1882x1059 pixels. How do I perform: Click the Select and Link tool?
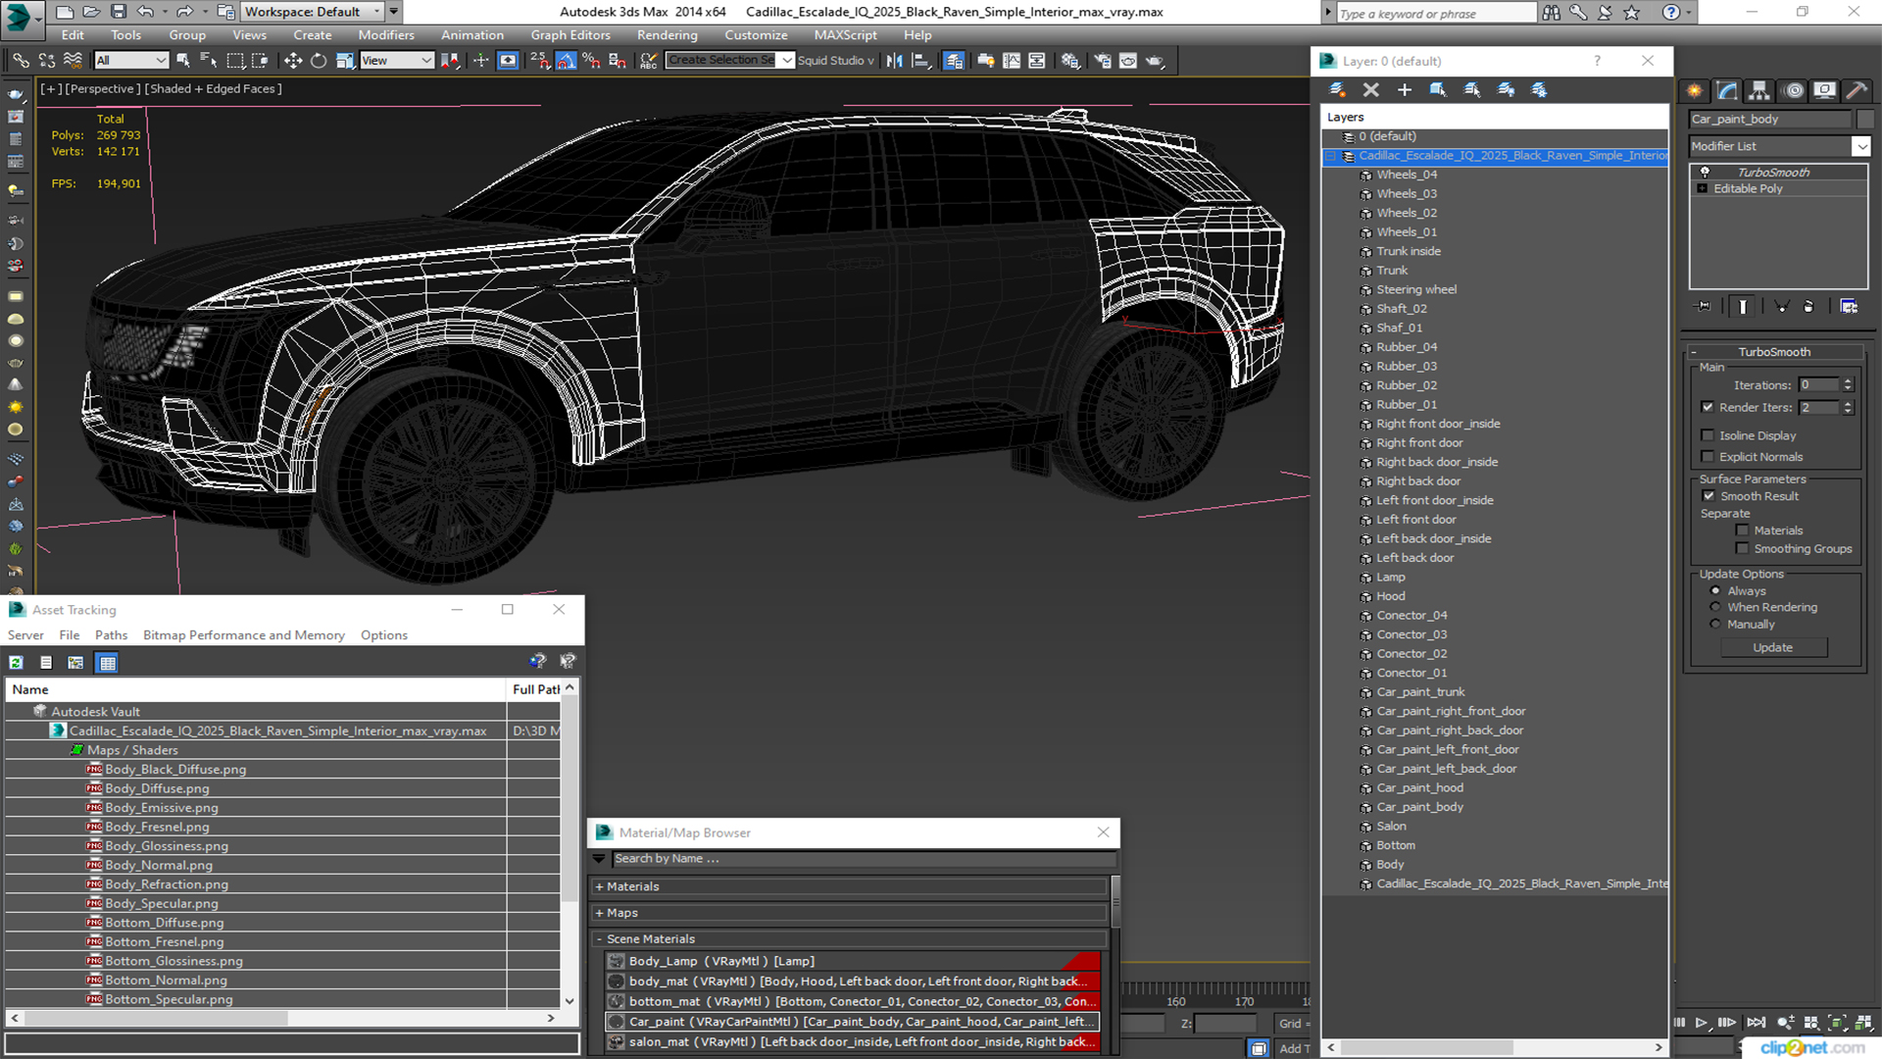tap(21, 61)
